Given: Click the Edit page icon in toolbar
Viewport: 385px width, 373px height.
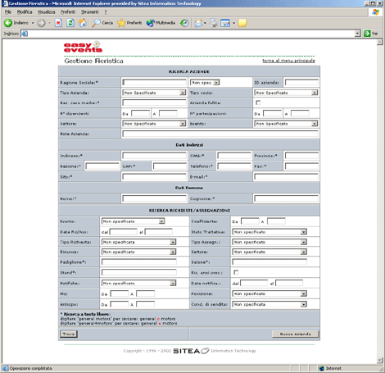Looking at the screenshot, I should tap(225, 23).
